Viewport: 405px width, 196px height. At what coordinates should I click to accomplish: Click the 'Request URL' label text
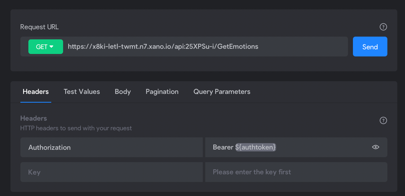tap(39, 27)
